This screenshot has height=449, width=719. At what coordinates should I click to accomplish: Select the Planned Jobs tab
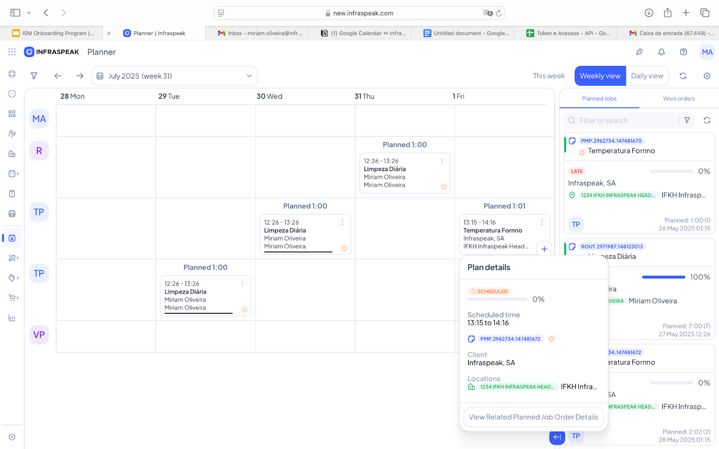click(x=599, y=99)
